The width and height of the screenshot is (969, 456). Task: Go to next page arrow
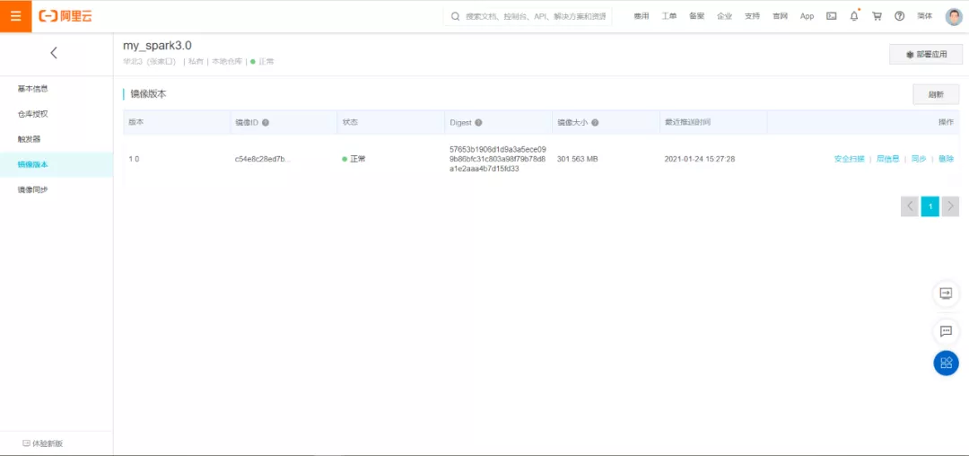950,206
